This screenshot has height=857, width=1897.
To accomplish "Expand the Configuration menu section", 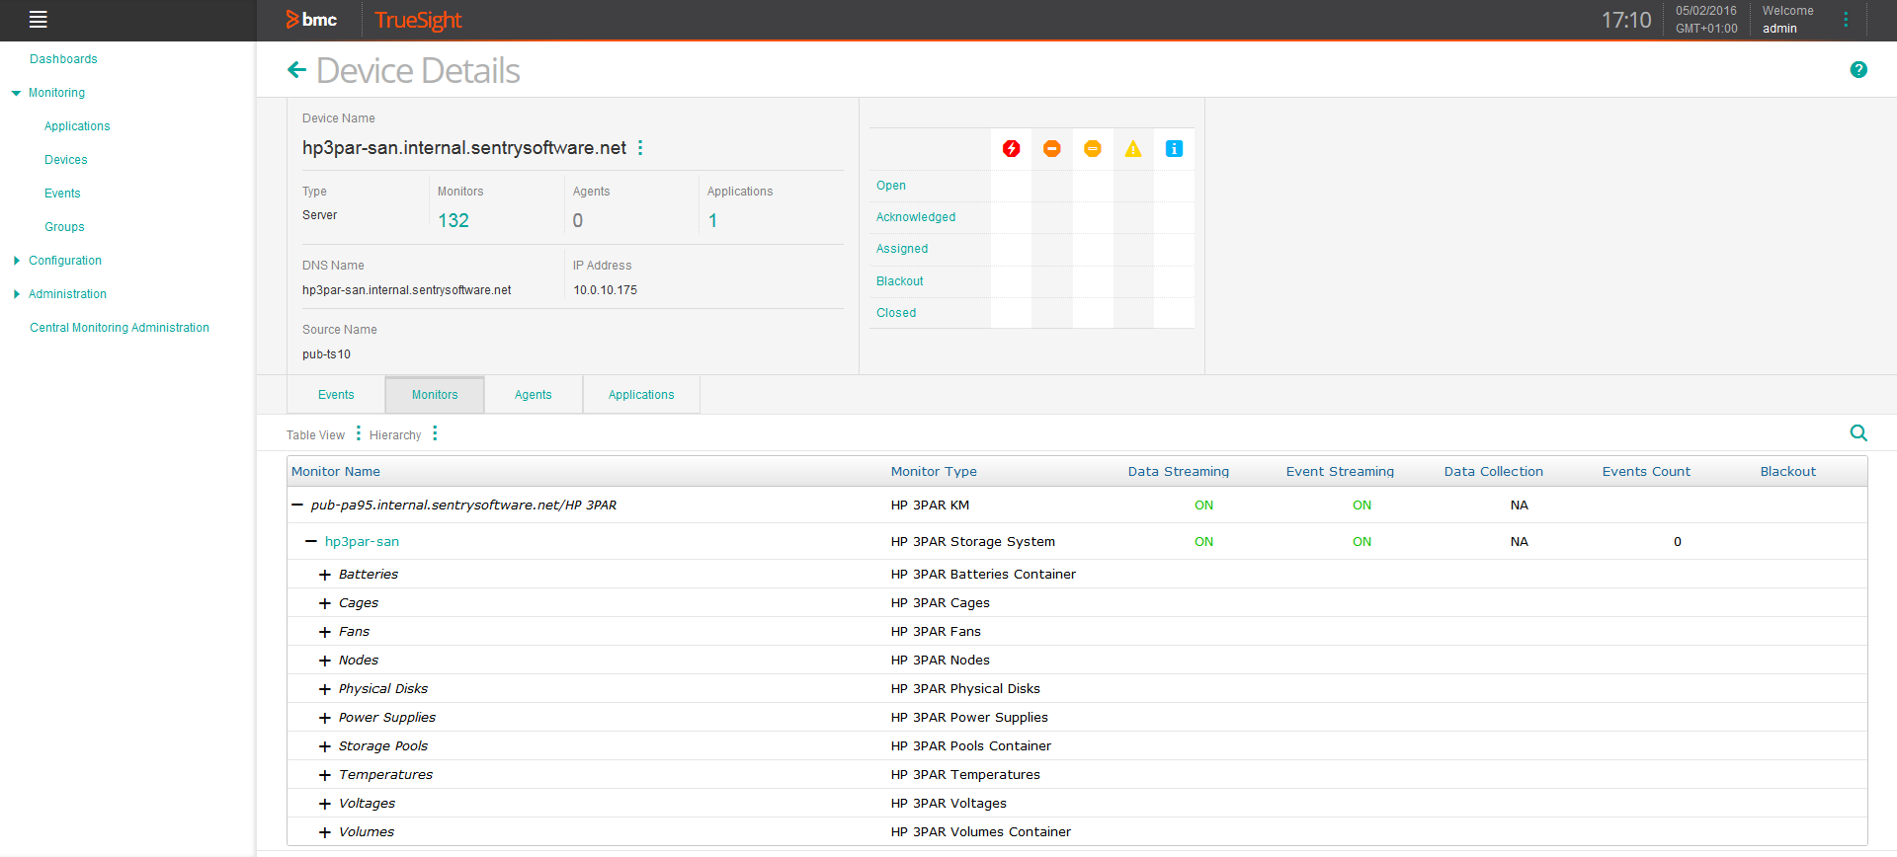I will click(16, 261).
